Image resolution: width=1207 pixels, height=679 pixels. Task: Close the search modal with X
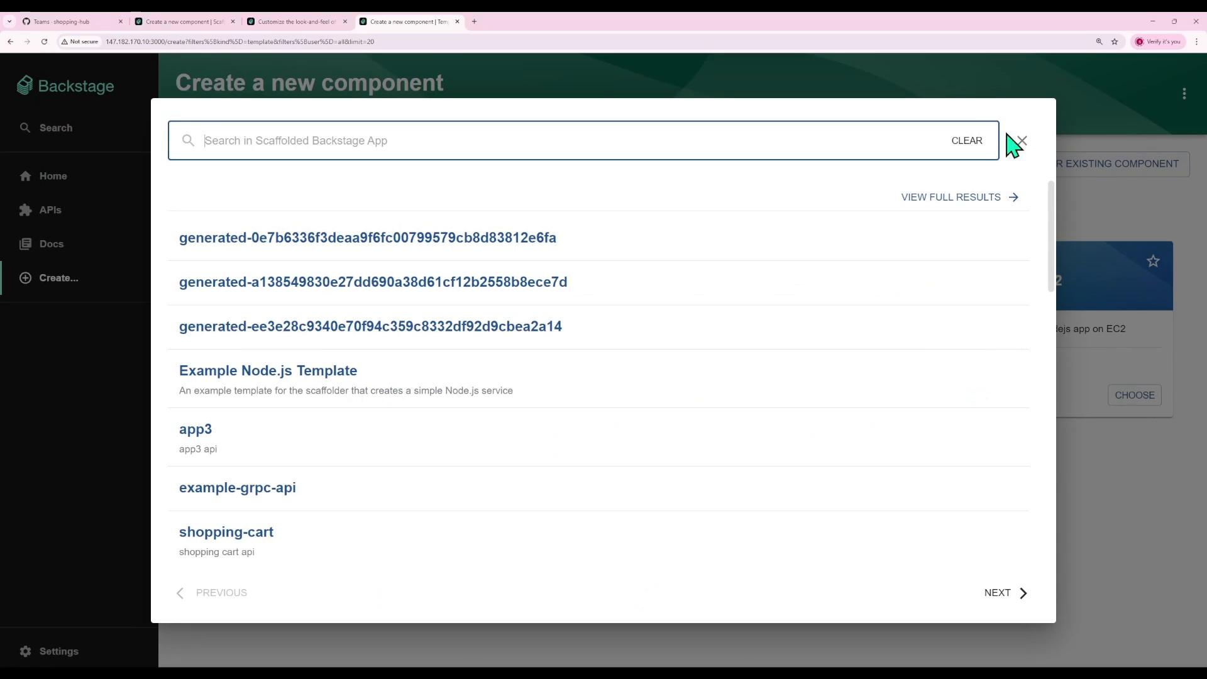(x=1022, y=141)
